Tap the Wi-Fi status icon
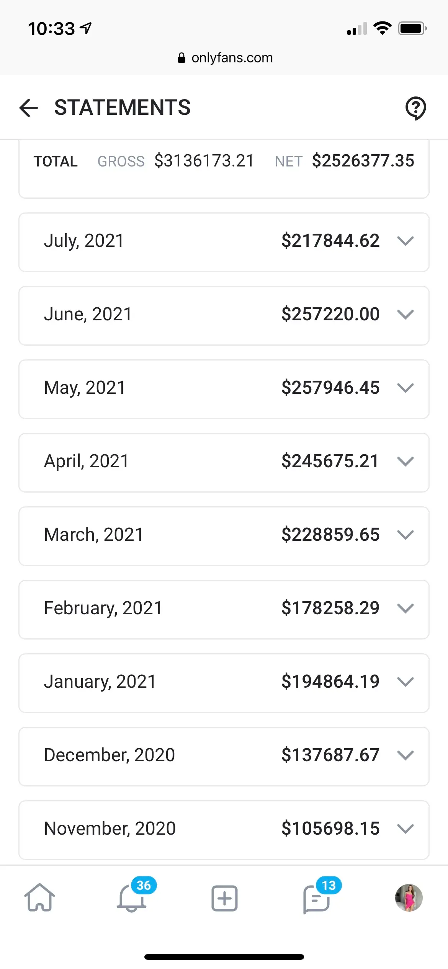448x969 pixels. click(x=382, y=28)
